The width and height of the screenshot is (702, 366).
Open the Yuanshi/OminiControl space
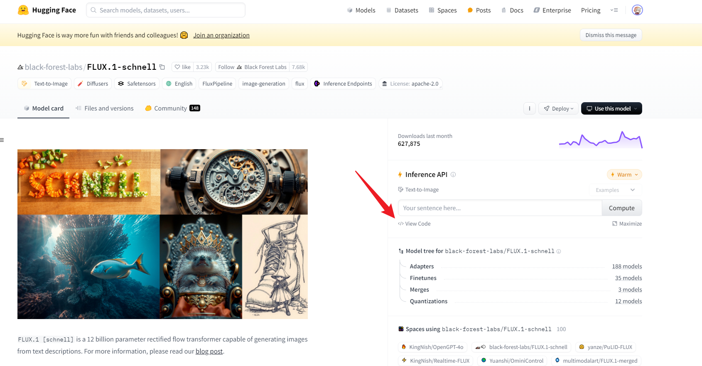513,361
